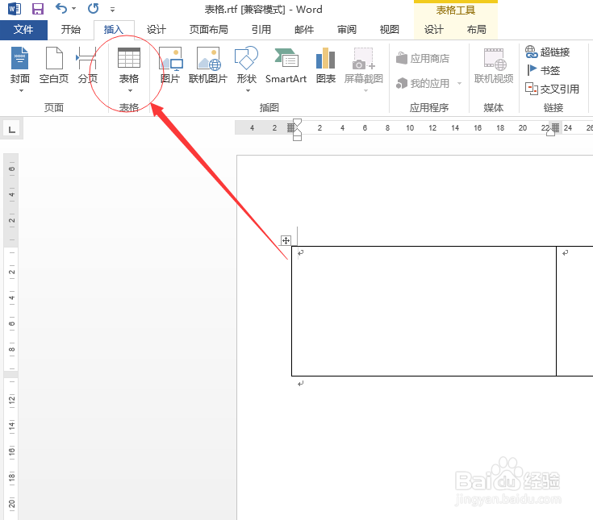
Task: Insert online pictures with 联机图片
Action: point(208,65)
